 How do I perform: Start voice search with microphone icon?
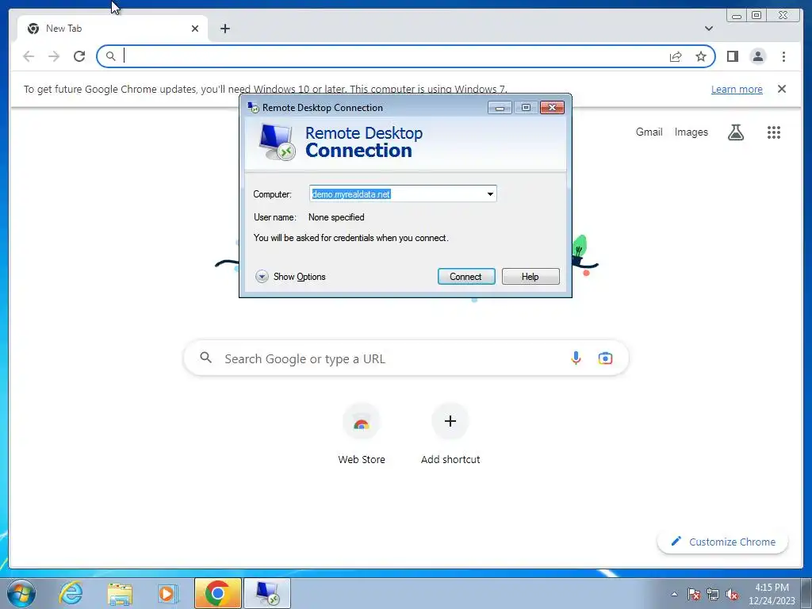(x=576, y=358)
